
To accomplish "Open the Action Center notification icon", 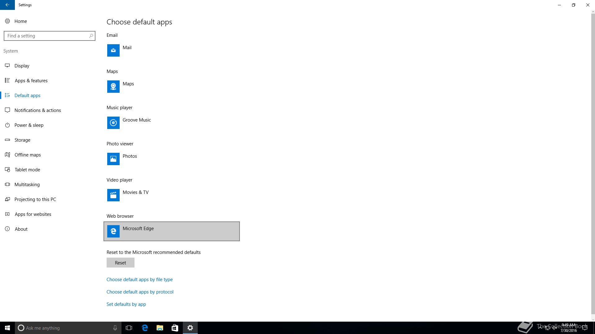I will tap(585, 328).
